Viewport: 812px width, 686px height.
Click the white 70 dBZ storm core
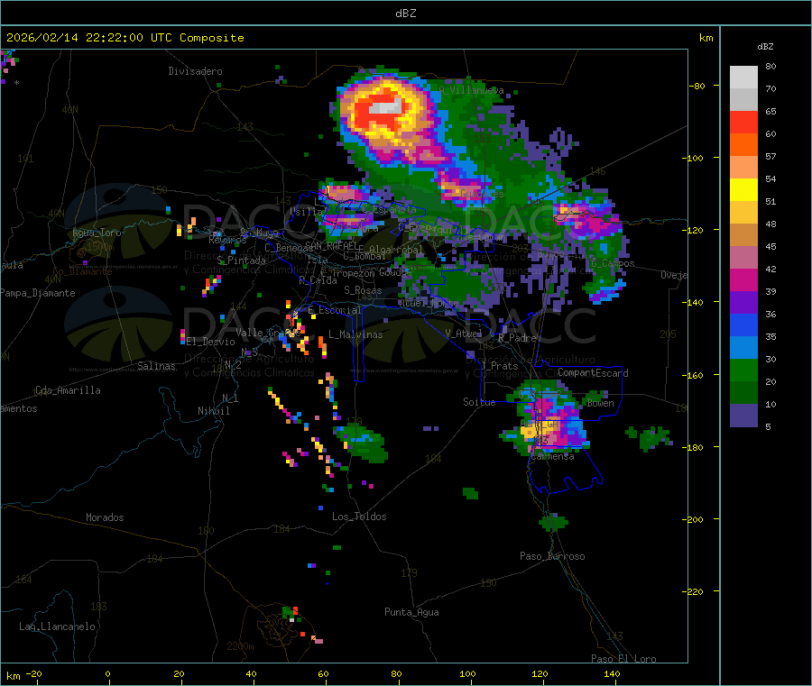click(x=386, y=107)
